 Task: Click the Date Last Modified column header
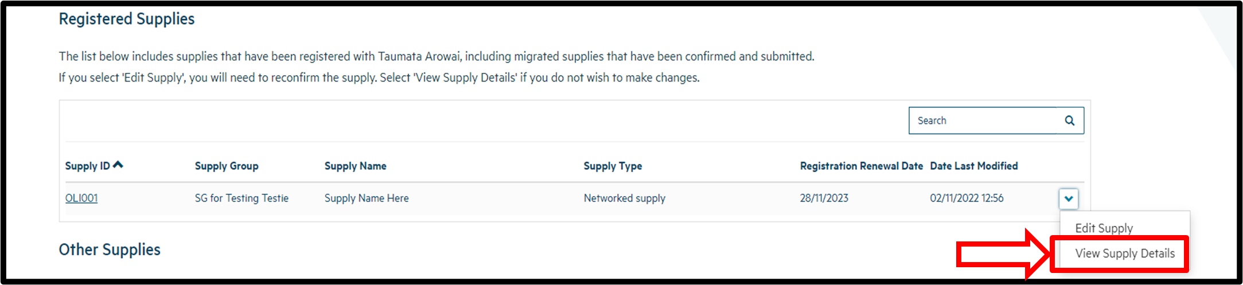click(973, 166)
